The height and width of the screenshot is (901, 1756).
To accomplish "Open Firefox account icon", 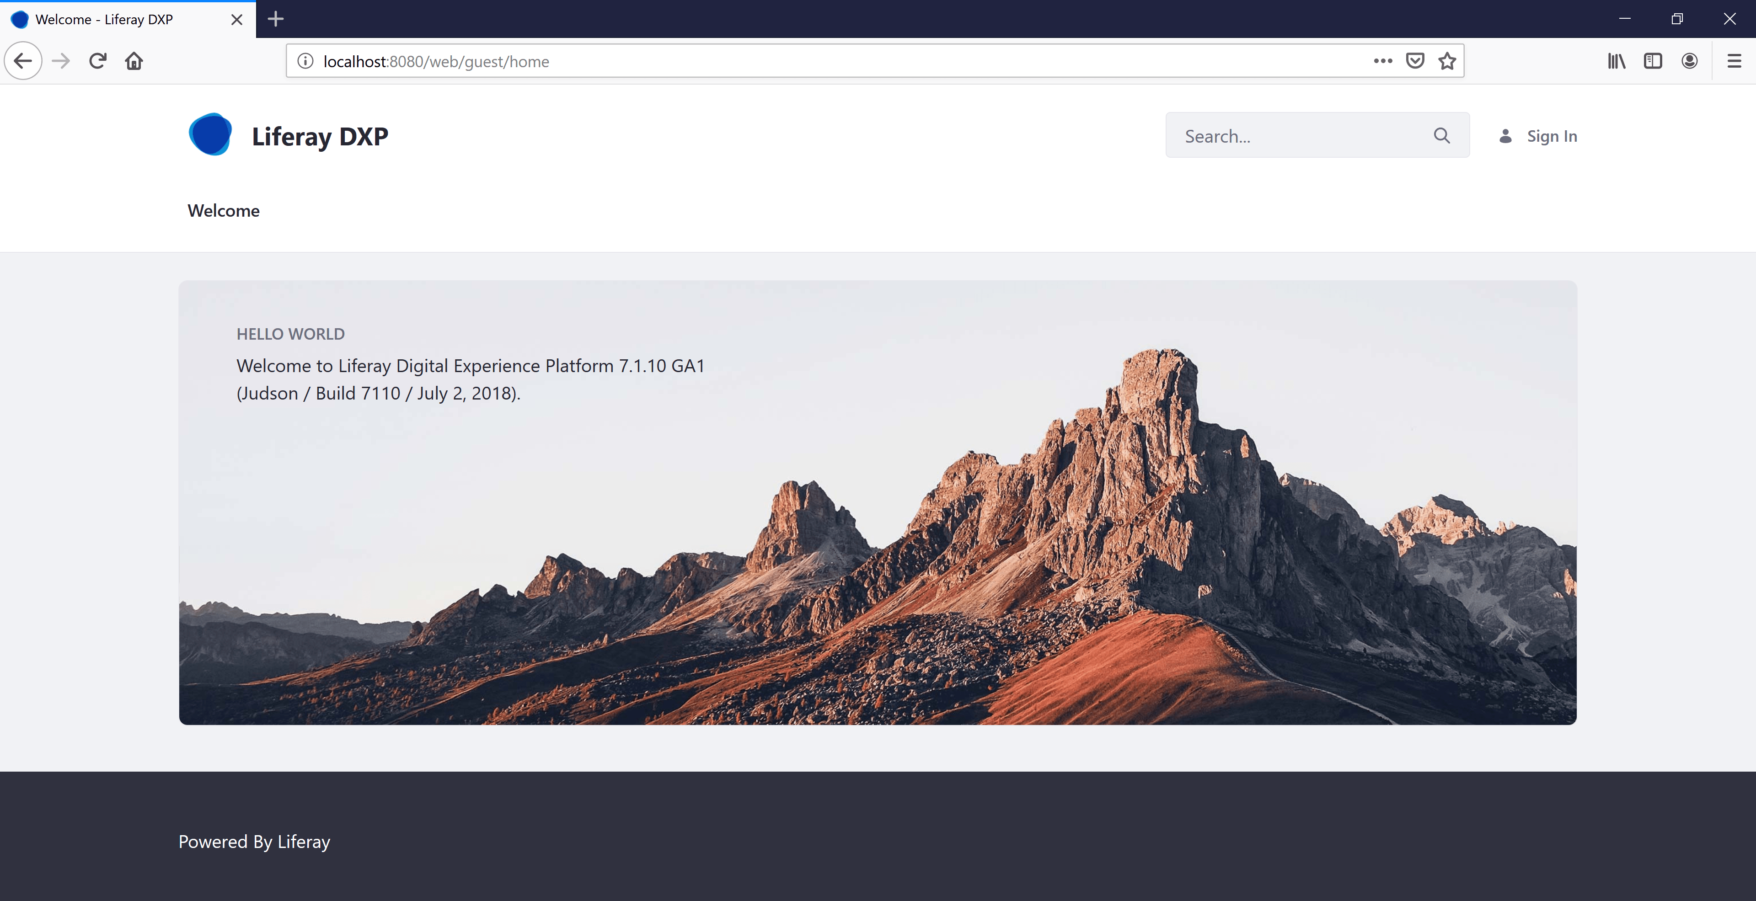I will coord(1689,61).
